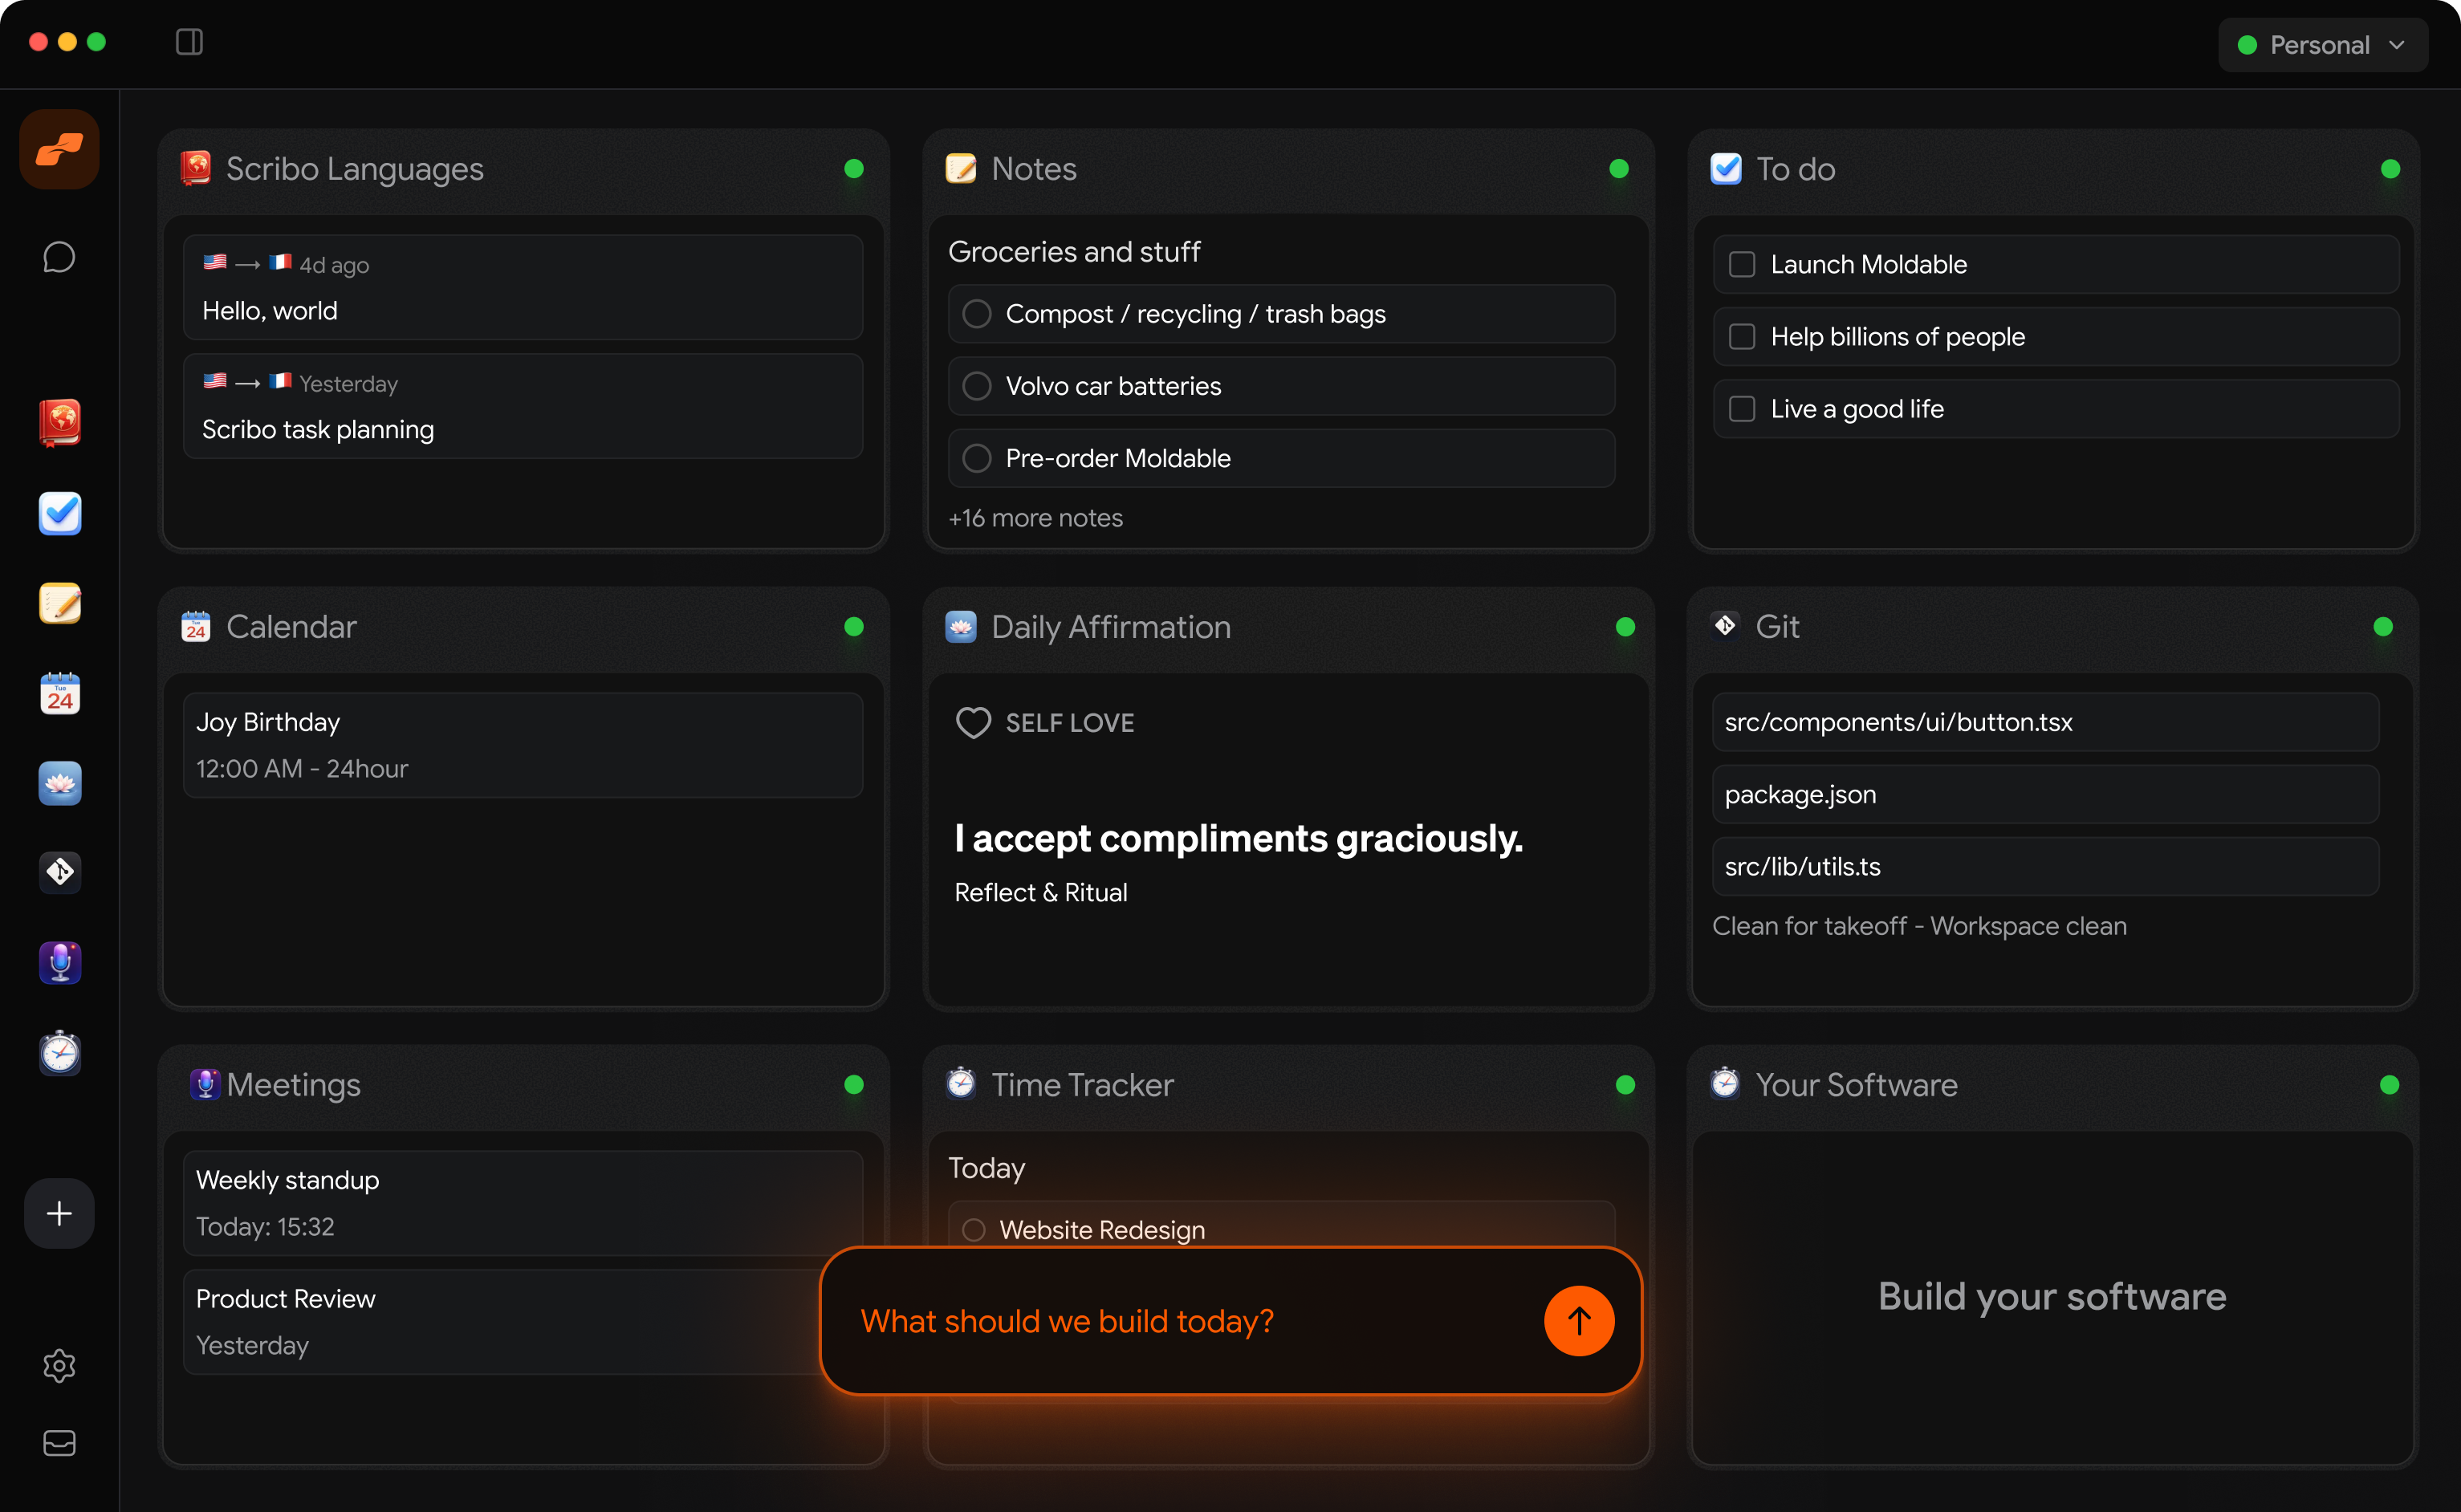The image size is (2461, 1512).
Task: Select the Calendar icon in the sidebar
Action: [59, 693]
